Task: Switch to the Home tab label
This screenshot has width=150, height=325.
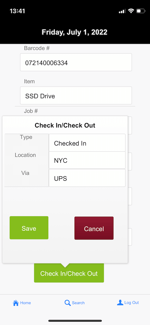Action: pos(25,303)
